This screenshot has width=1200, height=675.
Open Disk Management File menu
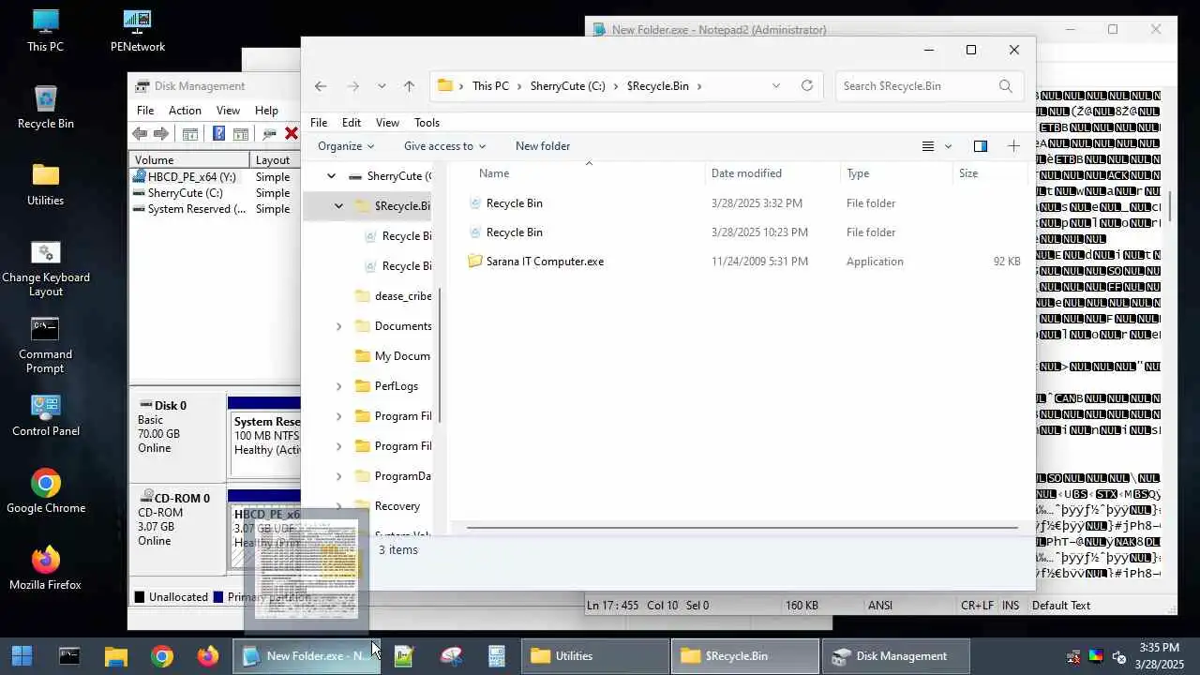(145, 111)
